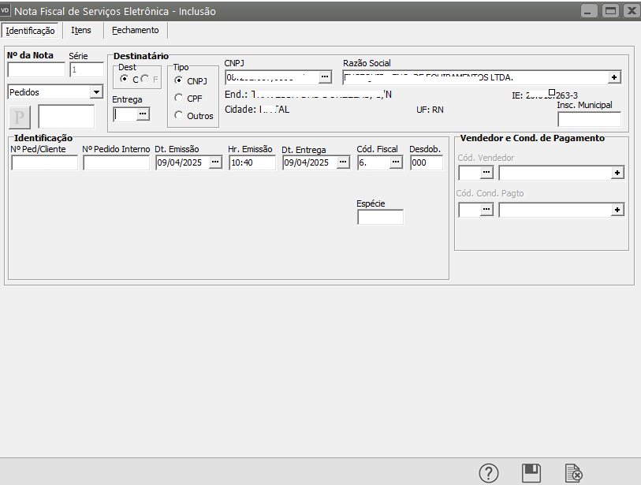The image size is (641, 485).
Task: Open Dt. Entrega calendar picker button
Action: [343, 162]
